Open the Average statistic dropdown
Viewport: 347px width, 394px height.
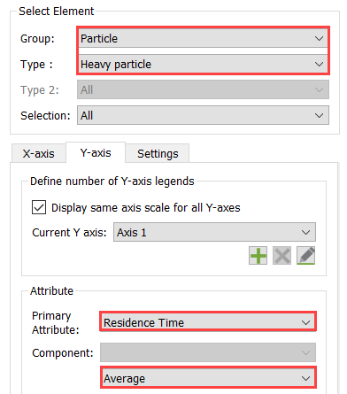(208, 378)
